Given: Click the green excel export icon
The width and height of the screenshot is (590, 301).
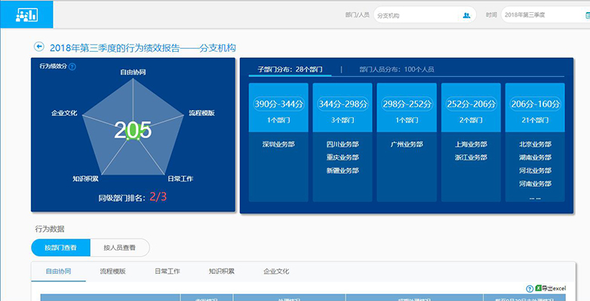Looking at the screenshot, I should tap(539, 289).
